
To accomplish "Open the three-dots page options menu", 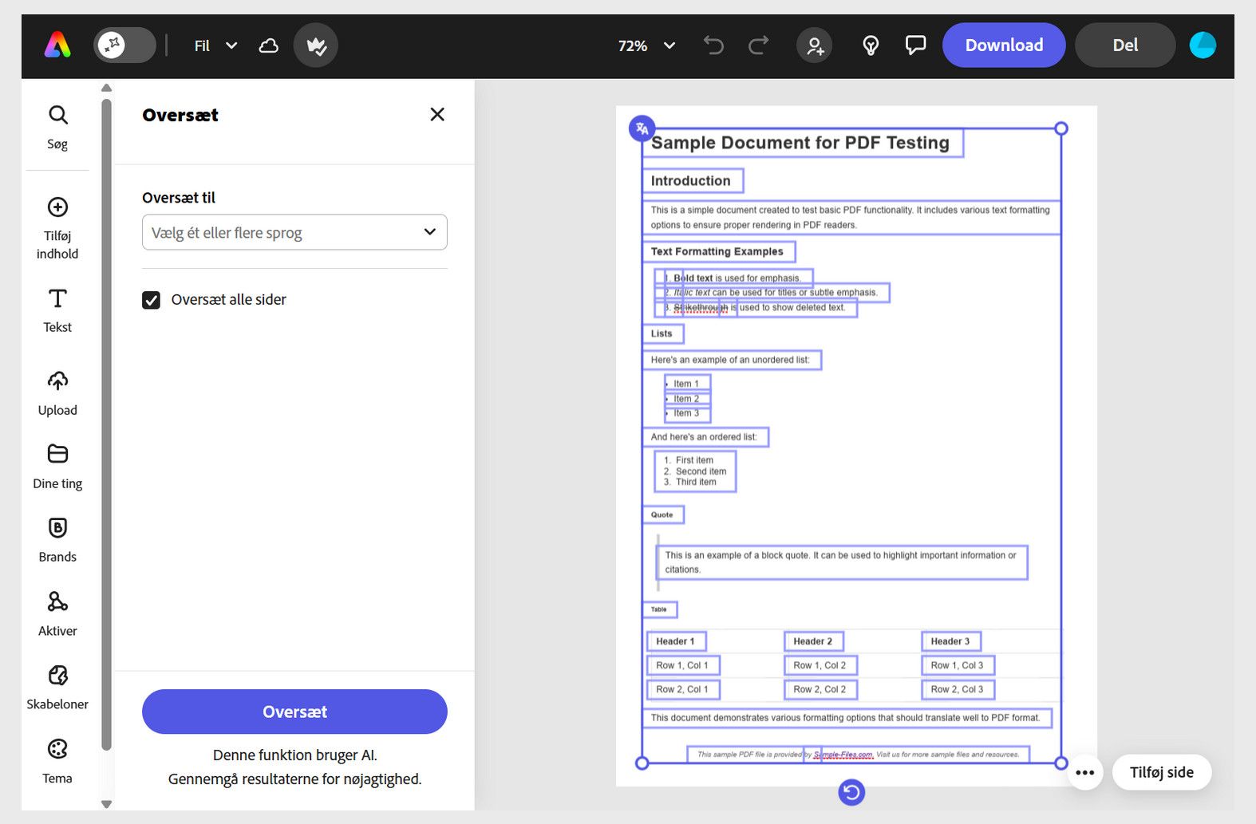I will [x=1084, y=772].
